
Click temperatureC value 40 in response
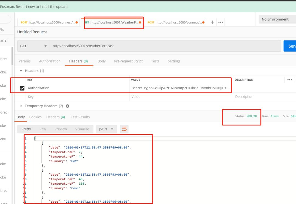coord(80,179)
